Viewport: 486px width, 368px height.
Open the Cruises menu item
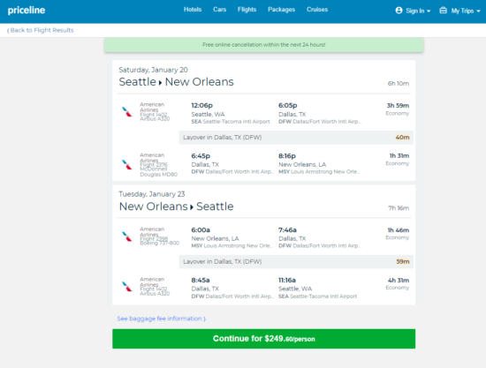(x=317, y=10)
